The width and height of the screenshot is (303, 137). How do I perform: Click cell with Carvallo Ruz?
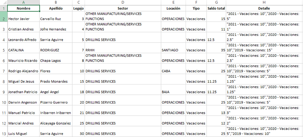point(56,16)
